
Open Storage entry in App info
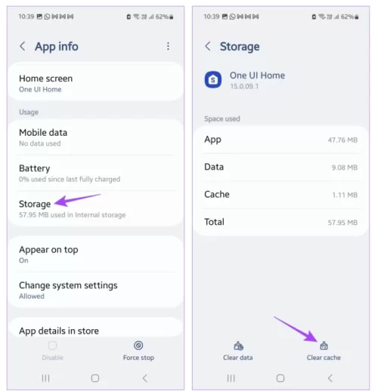96,209
